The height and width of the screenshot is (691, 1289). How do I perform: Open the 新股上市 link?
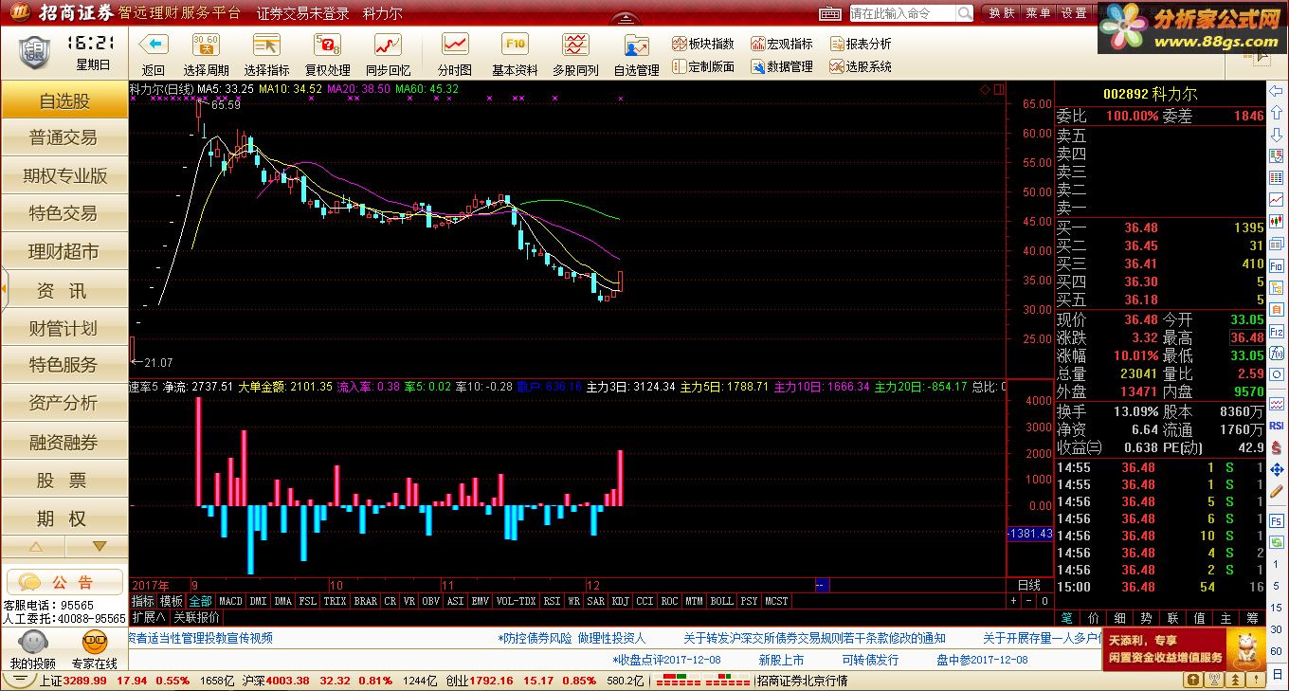pyautogui.click(x=781, y=660)
